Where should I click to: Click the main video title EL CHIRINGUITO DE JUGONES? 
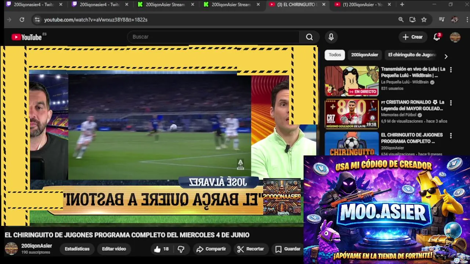coord(127,235)
